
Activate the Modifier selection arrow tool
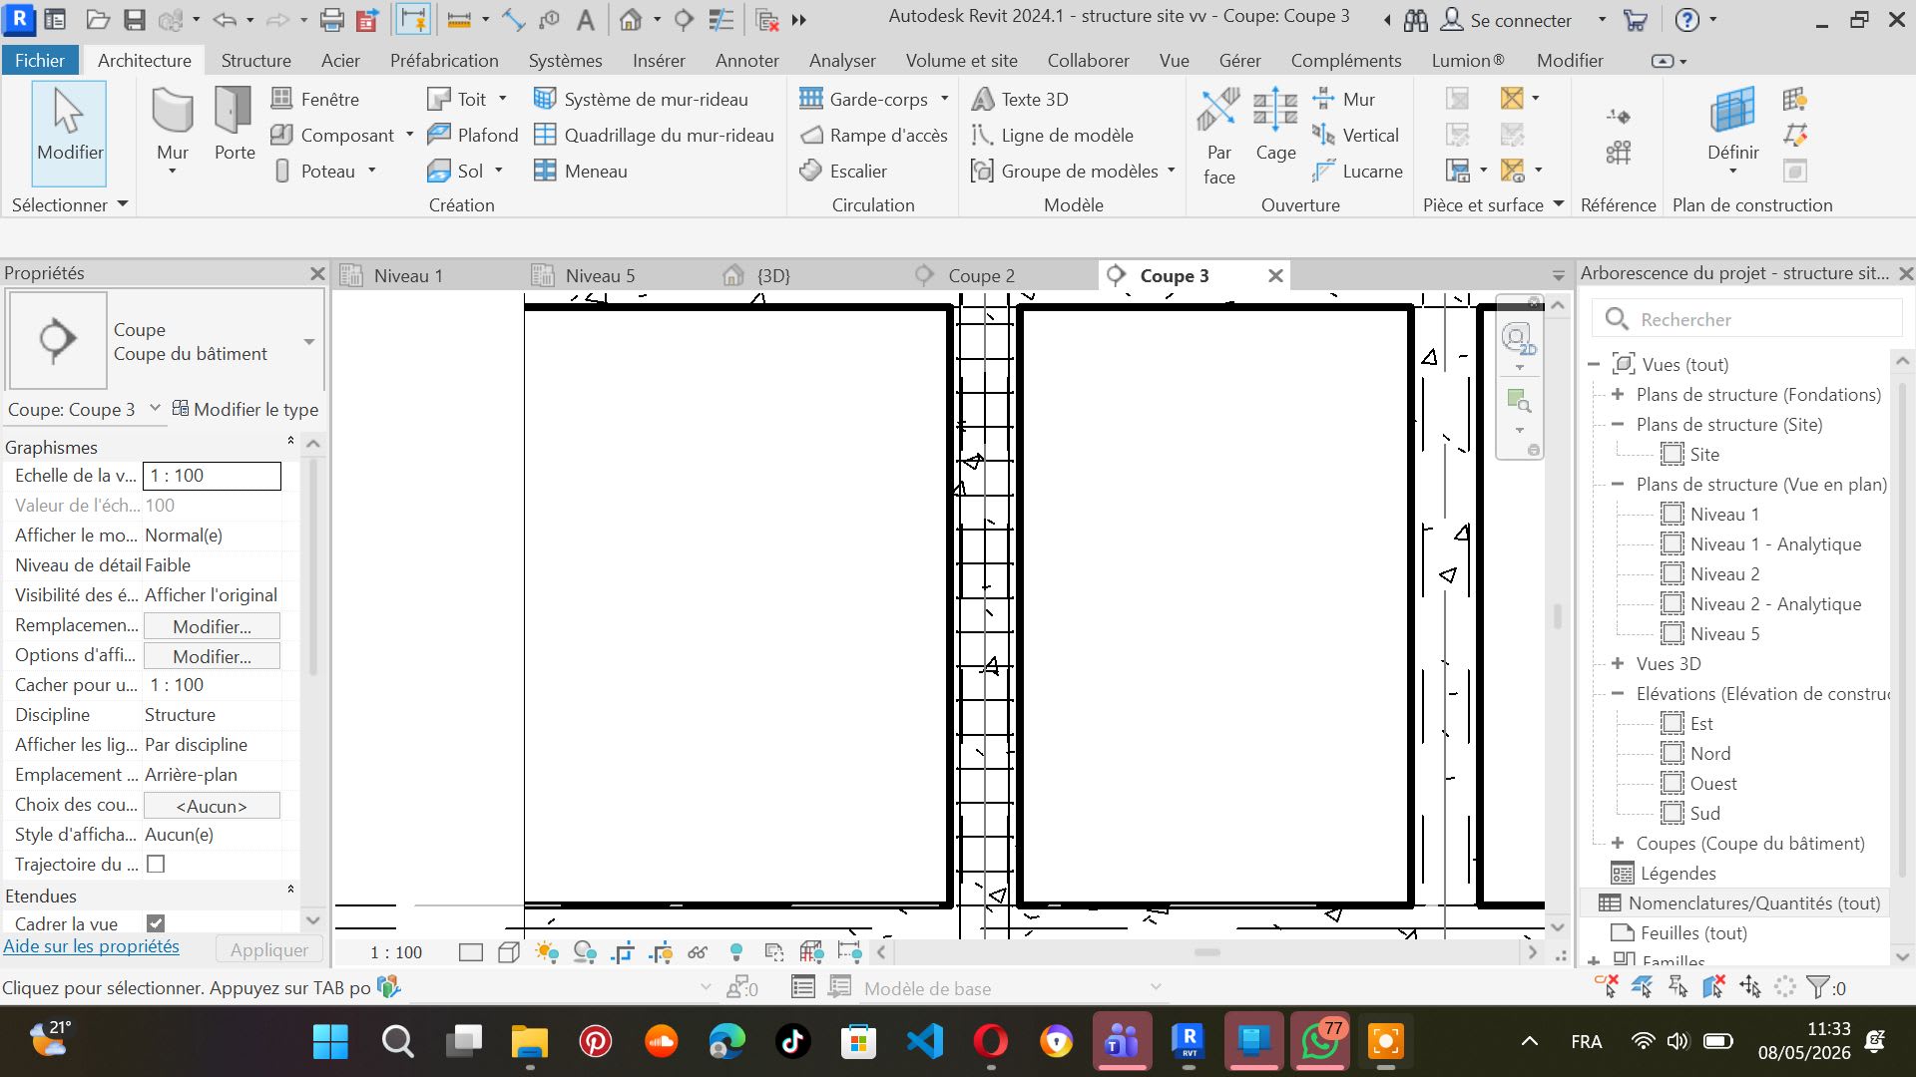point(69,133)
